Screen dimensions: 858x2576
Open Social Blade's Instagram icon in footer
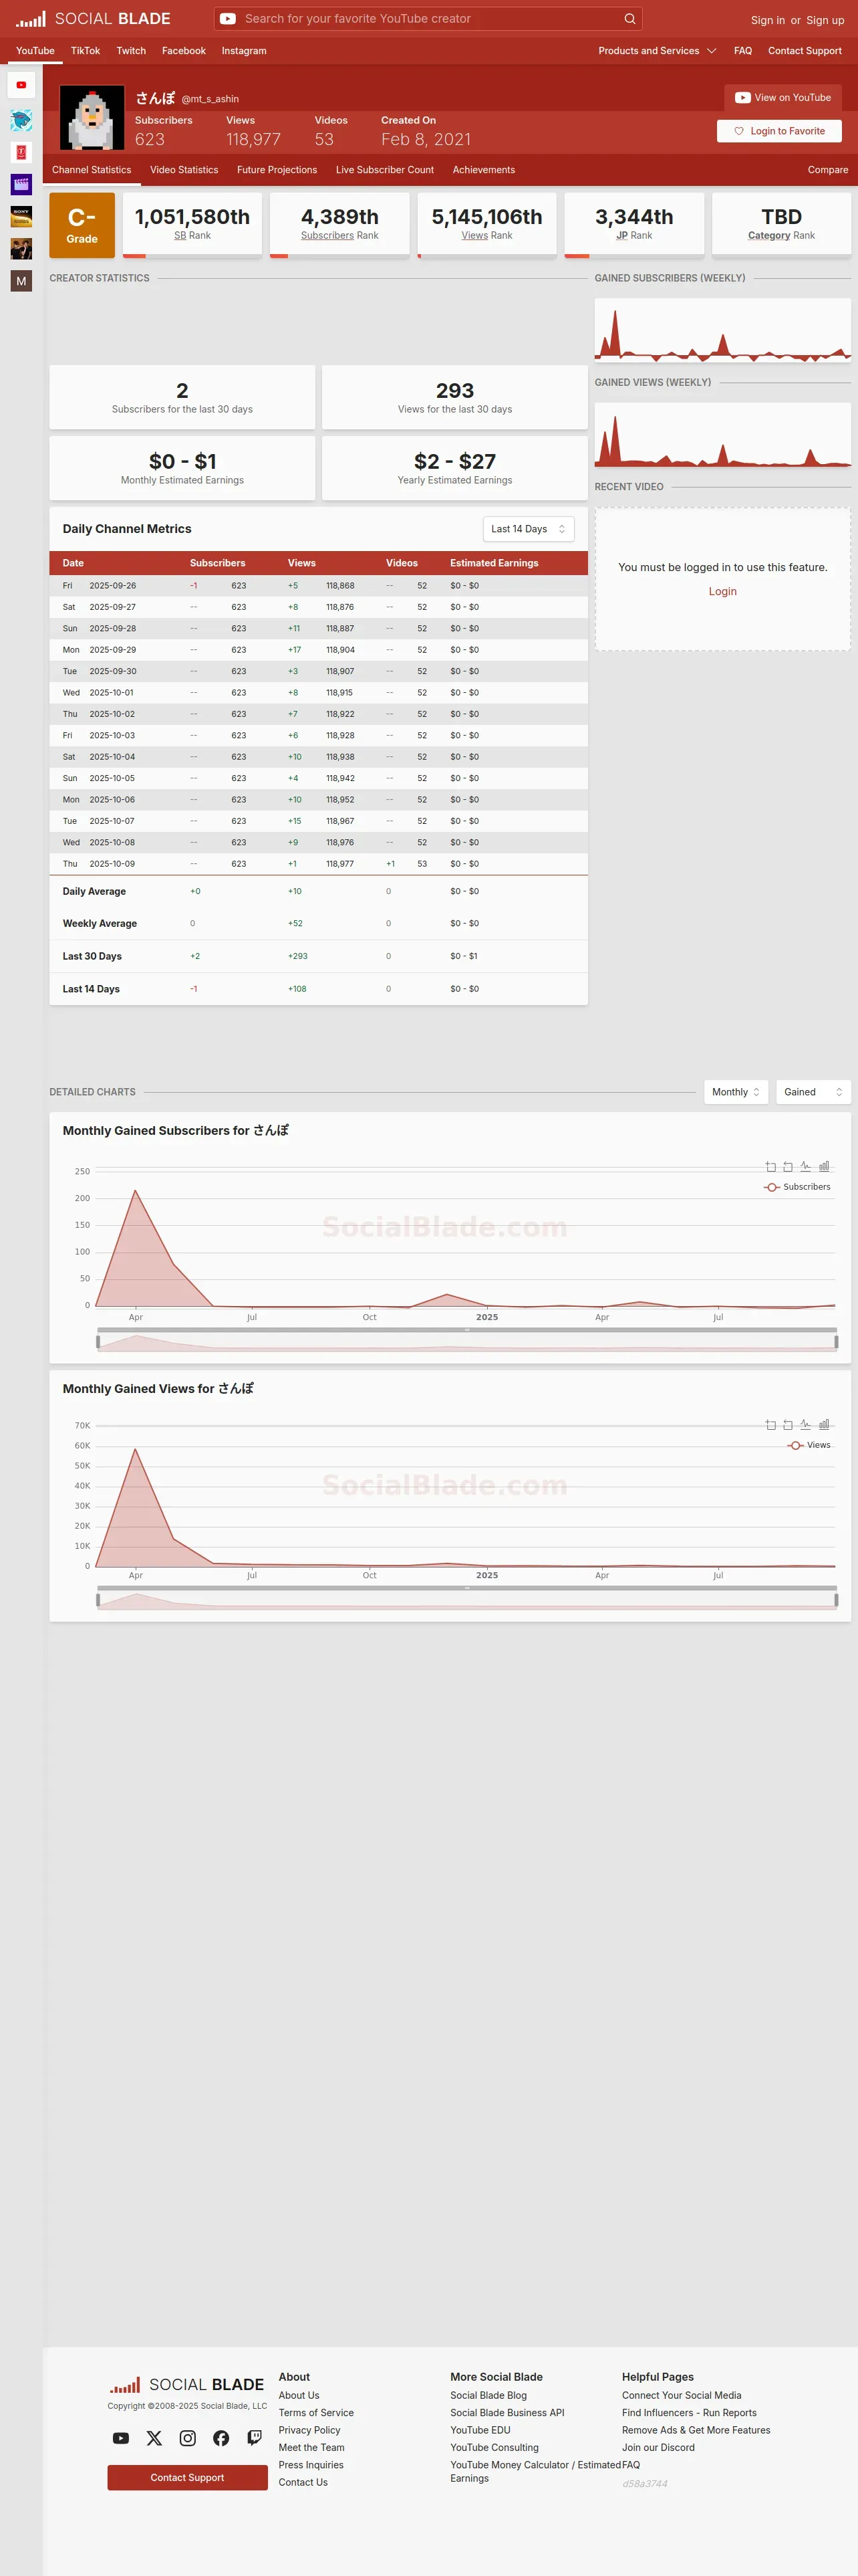[x=188, y=2438]
